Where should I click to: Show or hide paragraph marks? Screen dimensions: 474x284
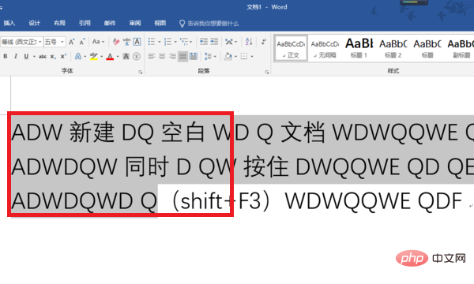pyautogui.click(x=264, y=42)
